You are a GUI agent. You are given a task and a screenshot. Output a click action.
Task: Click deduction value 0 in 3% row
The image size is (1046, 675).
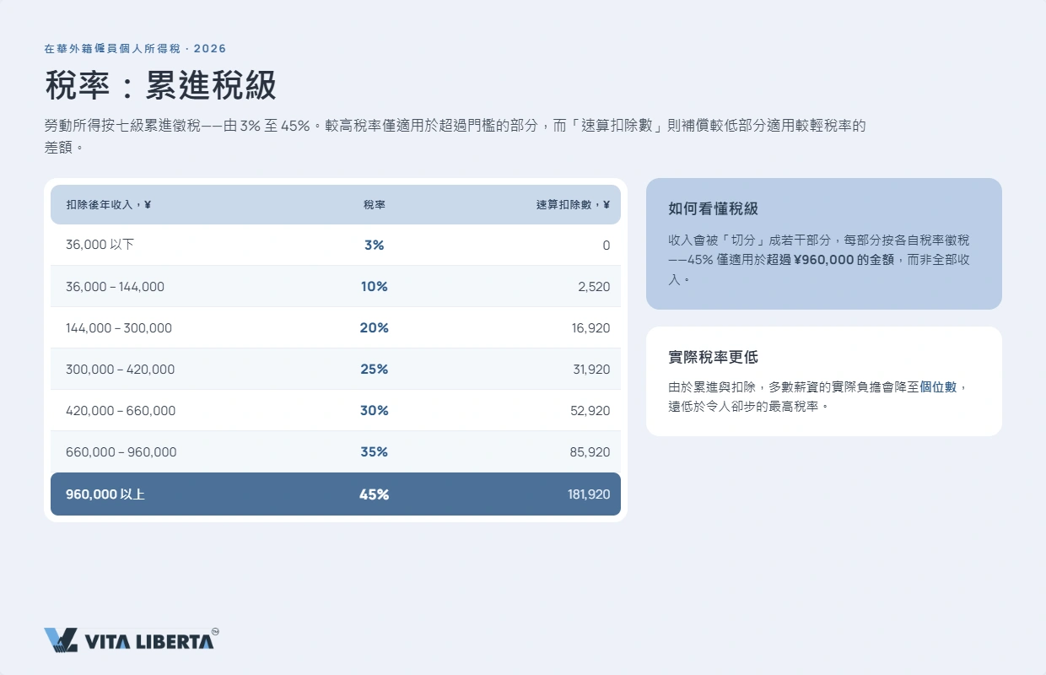pos(607,246)
